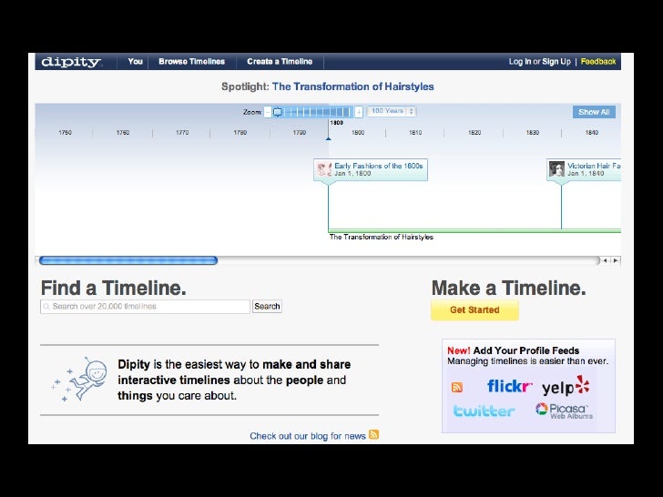Click the Picasa Web Albums logo

click(564, 411)
